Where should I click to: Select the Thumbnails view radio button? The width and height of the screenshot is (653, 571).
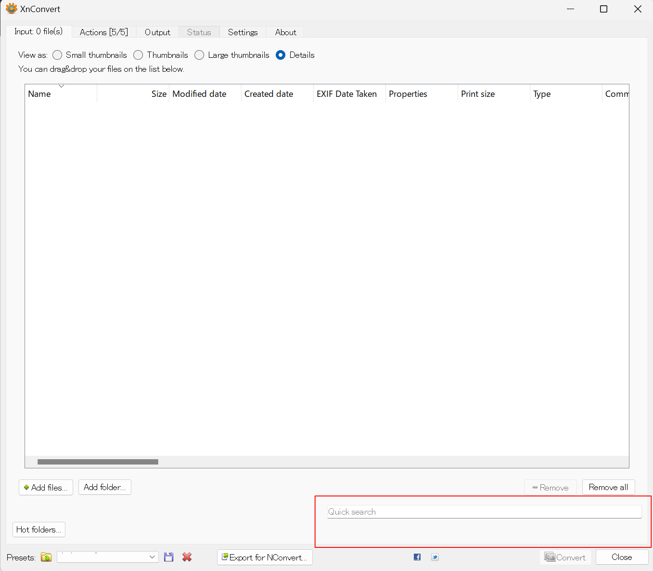pyautogui.click(x=138, y=55)
